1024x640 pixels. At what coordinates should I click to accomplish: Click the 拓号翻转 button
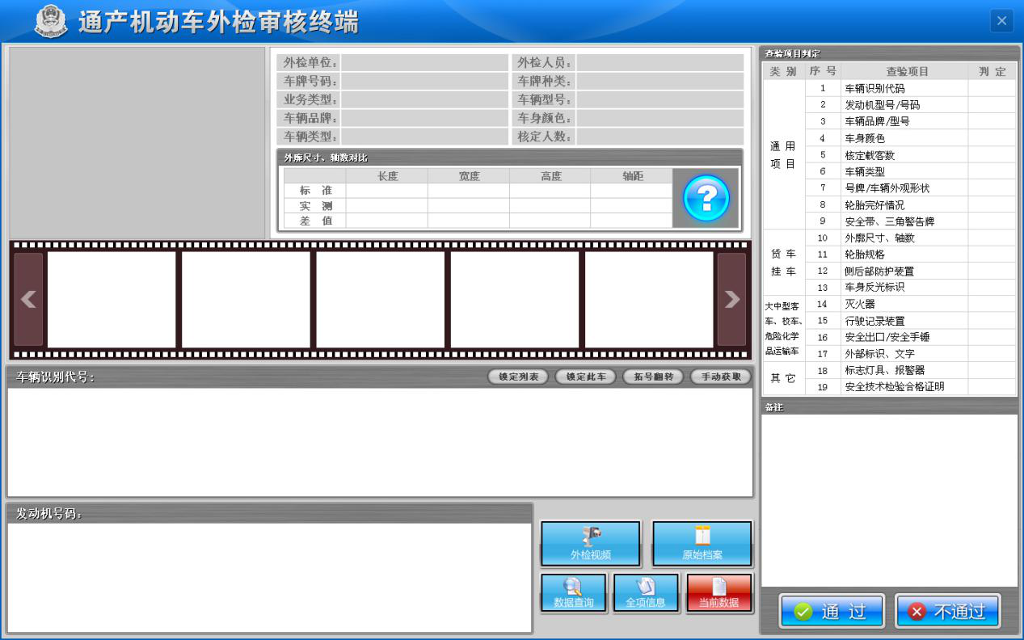click(x=653, y=377)
